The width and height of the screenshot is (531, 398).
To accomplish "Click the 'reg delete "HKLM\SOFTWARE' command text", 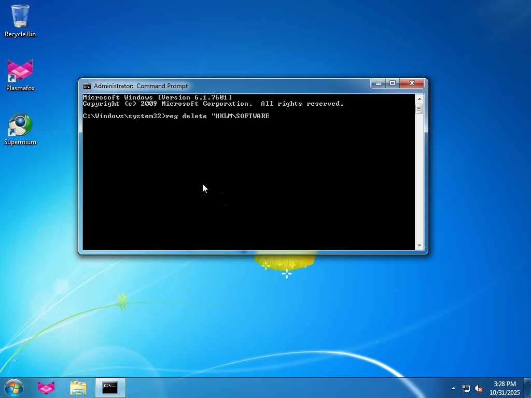I will [218, 116].
